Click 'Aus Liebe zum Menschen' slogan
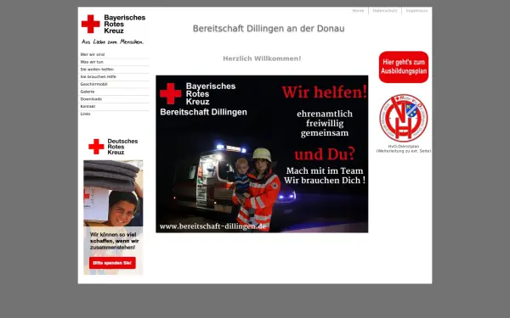Image resolution: width=510 pixels, height=318 pixels. [112, 42]
